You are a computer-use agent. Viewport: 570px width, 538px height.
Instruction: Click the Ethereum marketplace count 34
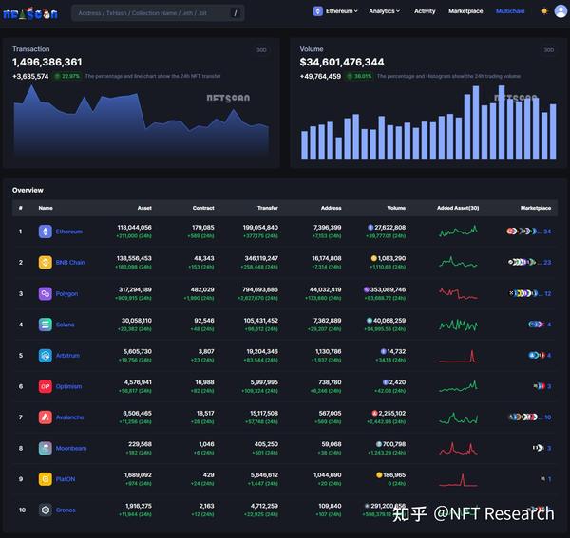[x=547, y=232]
